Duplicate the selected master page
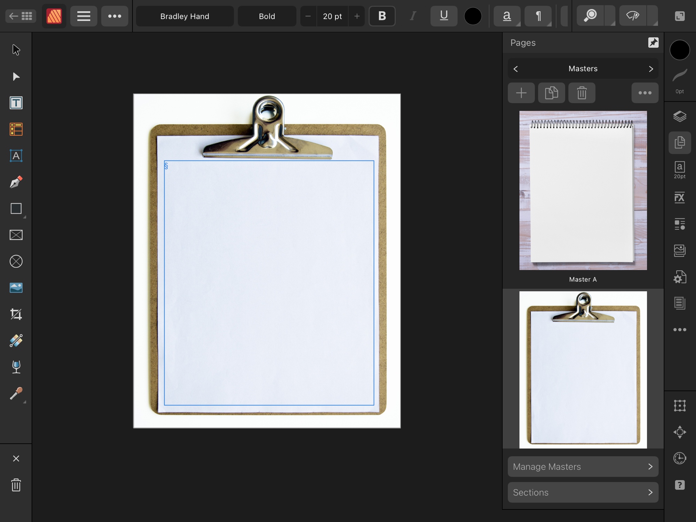Image resolution: width=696 pixels, height=522 pixels. [x=551, y=93]
